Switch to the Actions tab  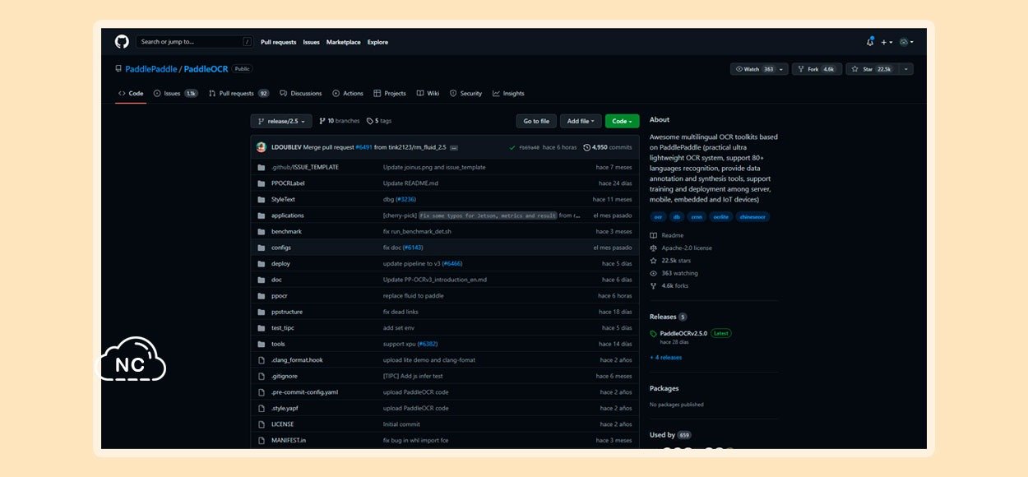(x=348, y=94)
